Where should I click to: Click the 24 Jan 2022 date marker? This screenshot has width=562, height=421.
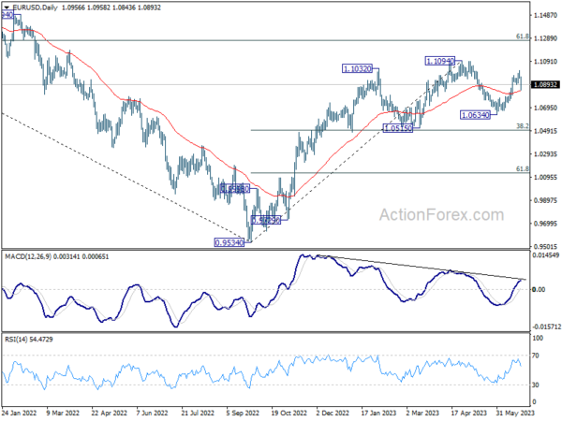pyautogui.click(x=19, y=413)
